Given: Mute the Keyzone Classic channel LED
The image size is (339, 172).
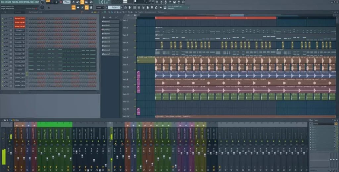Looking at the screenshot, I should click(2, 18).
